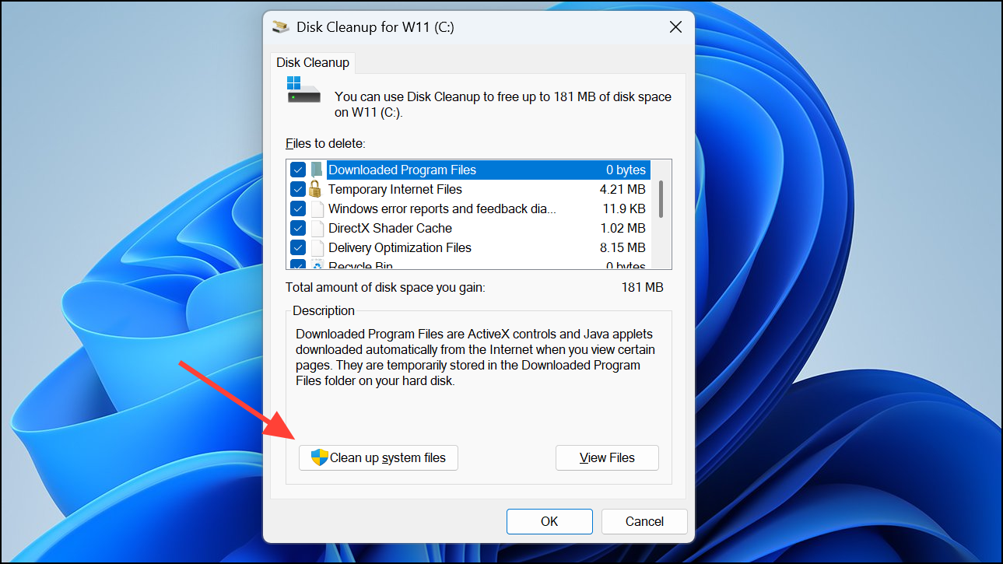1003x564 pixels.
Task: Toggle the Delivery Optimization Files checkbox
Action: [x=298, y=247]
